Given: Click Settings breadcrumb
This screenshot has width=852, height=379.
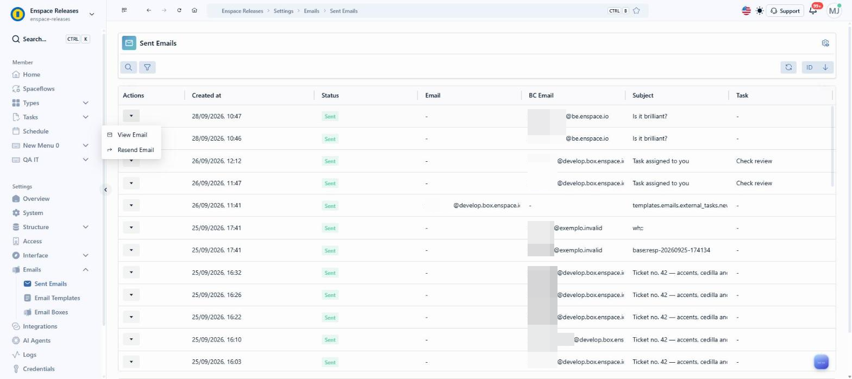Looking at the screenshot, I should pos(283,11).
